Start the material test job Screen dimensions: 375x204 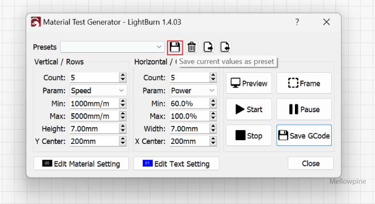pyautogui.click(x=249, y=110)
